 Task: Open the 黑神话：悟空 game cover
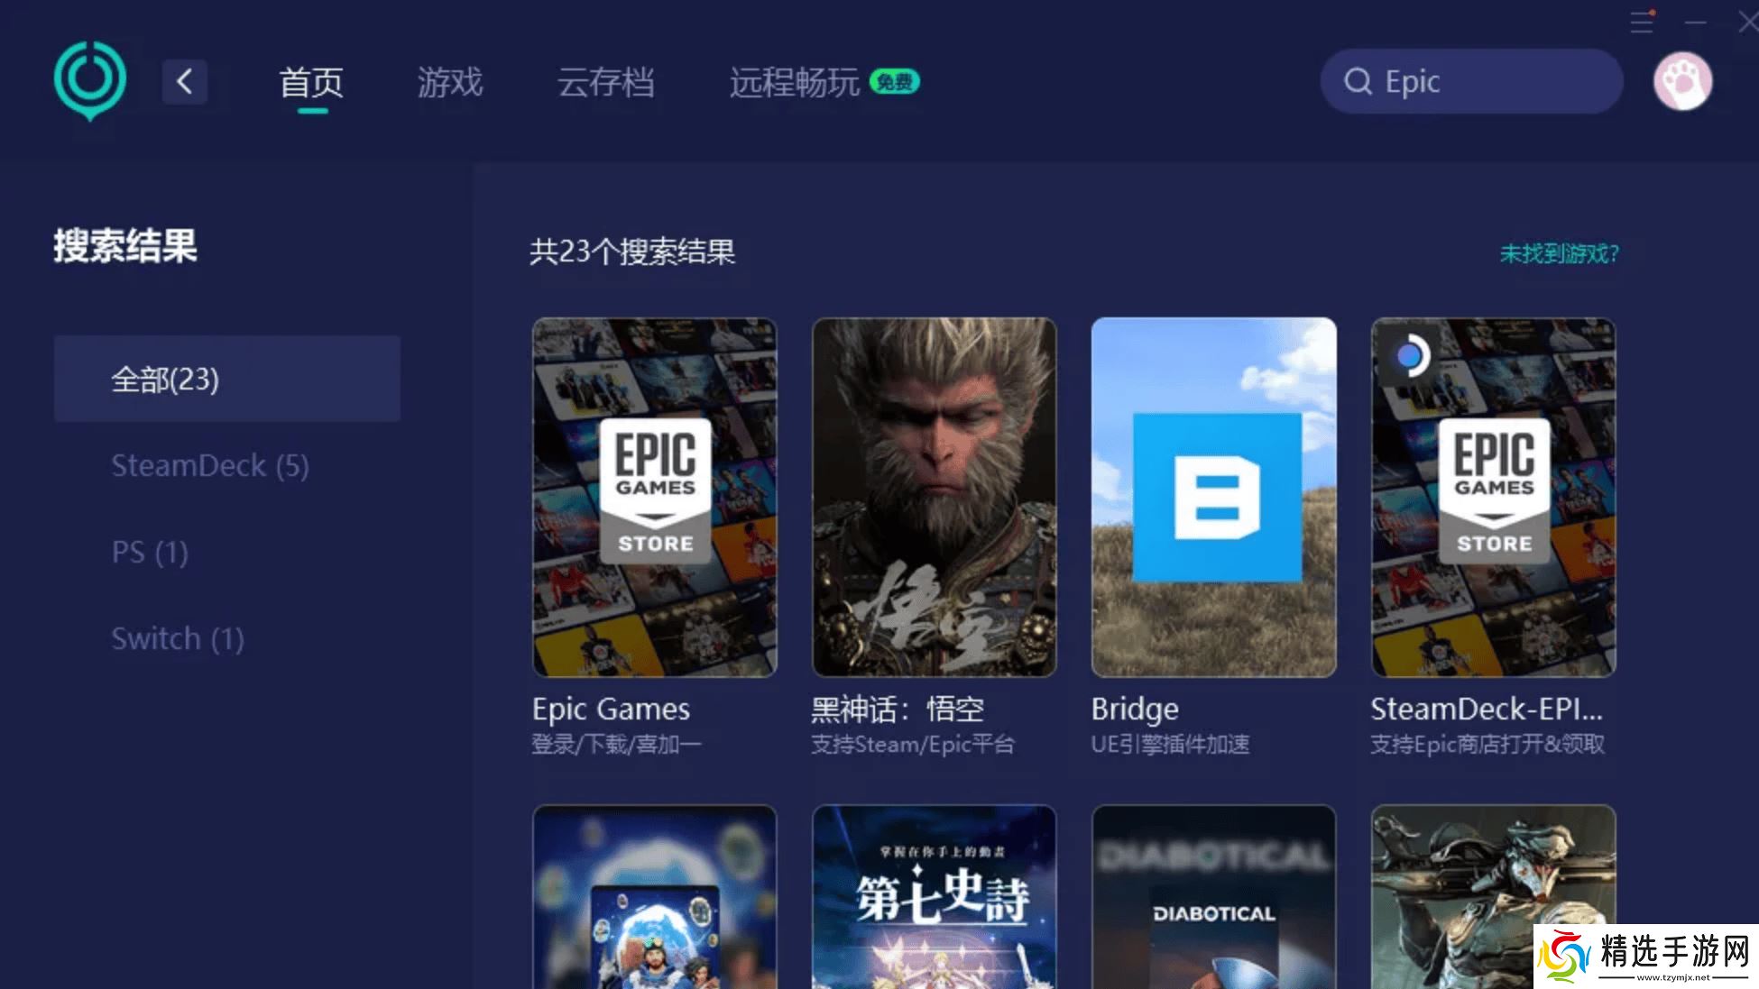934,497
